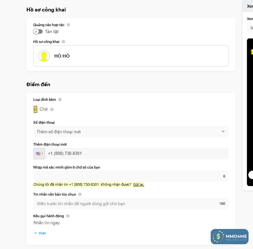Click info icon beside Loại đính kèm
Viewport: 253px width, 249px height.
[x=60, y=100]
